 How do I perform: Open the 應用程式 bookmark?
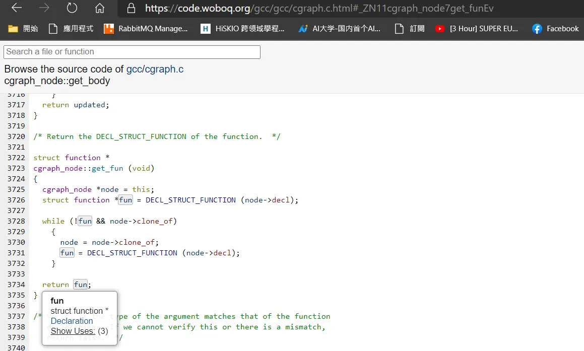click(x=71, y=29)
